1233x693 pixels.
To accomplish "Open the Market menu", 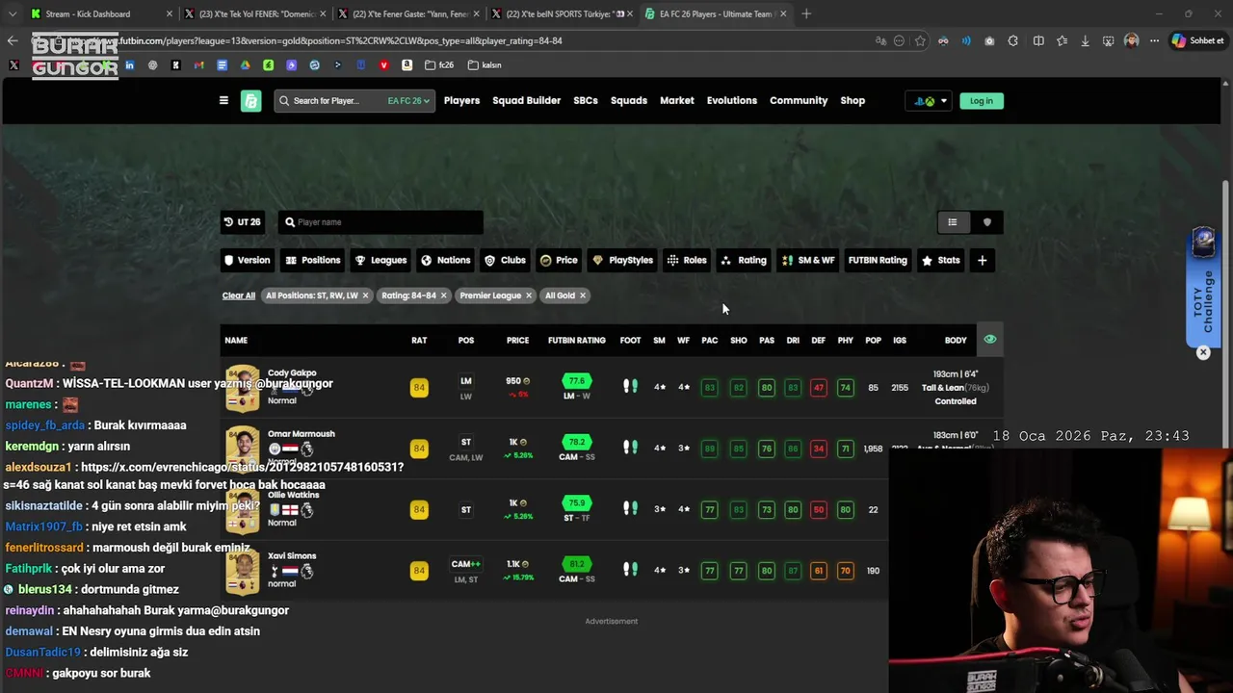I will click(676, 100).
